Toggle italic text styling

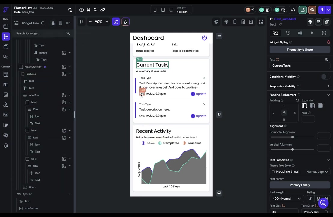pos(310,199)
